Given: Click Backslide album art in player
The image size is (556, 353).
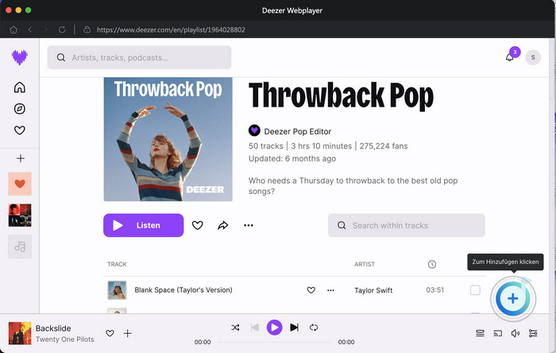Looking at the screenshot, I should [x=20, y=333].
